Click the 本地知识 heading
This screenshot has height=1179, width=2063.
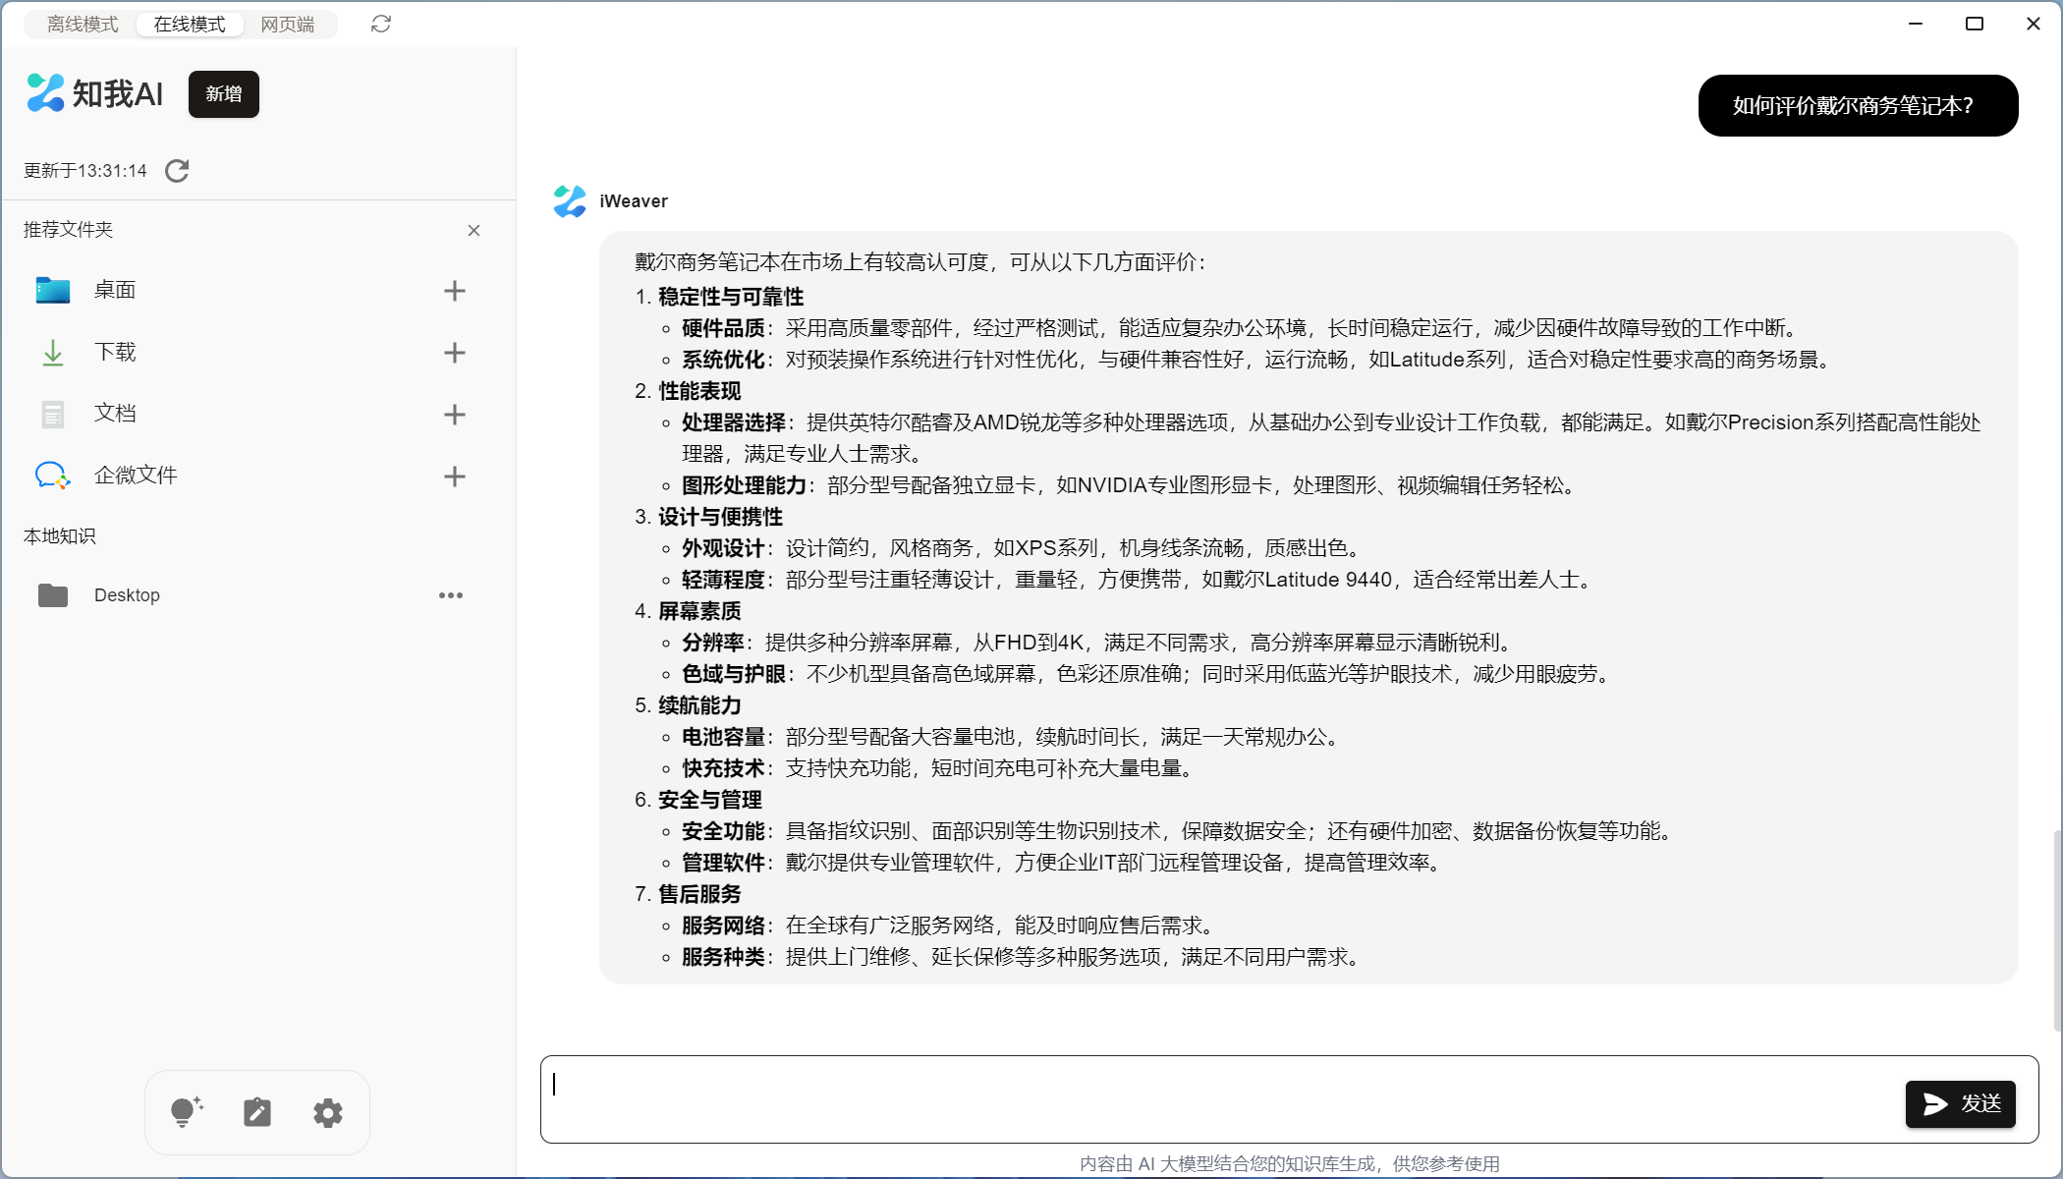point(60,536)
